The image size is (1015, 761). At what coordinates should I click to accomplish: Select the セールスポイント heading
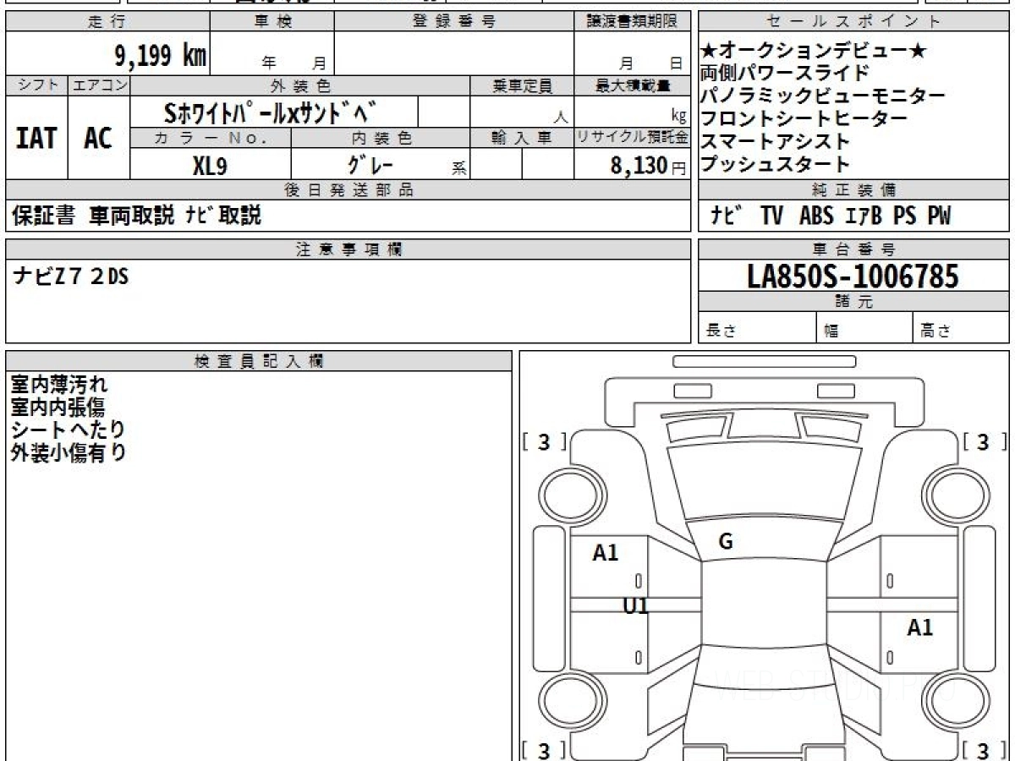click(854, 22)
